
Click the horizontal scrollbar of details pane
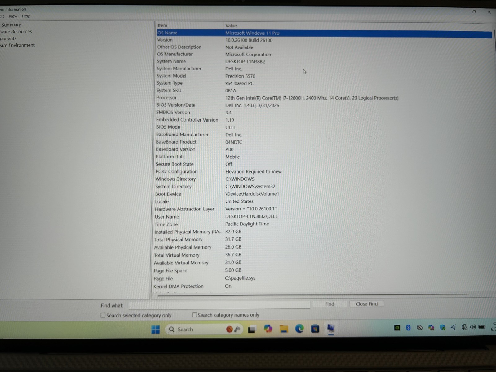tap(312, 294)
